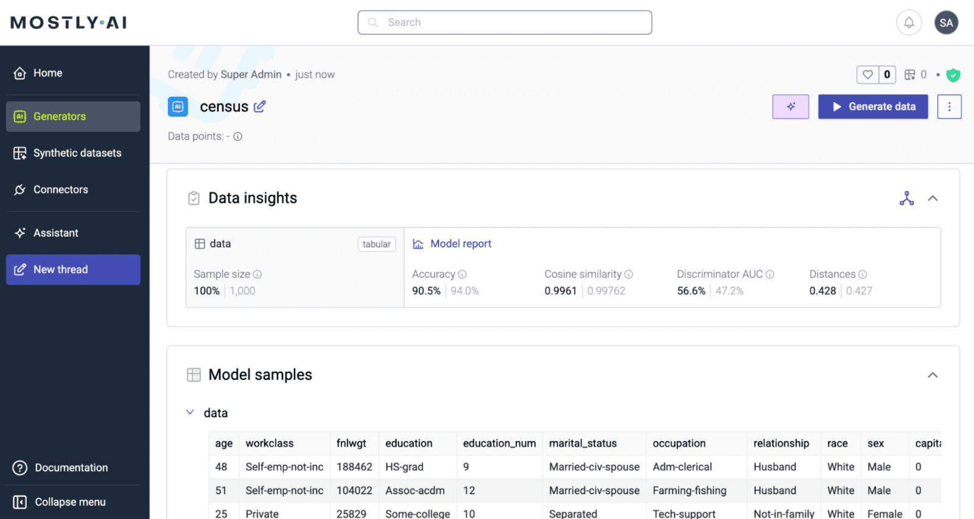Click the Generate data button
The height and width of the screenshot is (519, 974).
point(873,106)
